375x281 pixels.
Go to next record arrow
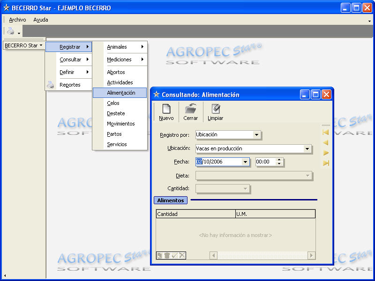(326, 153)
